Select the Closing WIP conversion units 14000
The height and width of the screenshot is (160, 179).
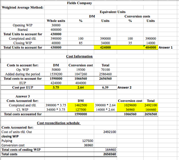click(151, 43)
